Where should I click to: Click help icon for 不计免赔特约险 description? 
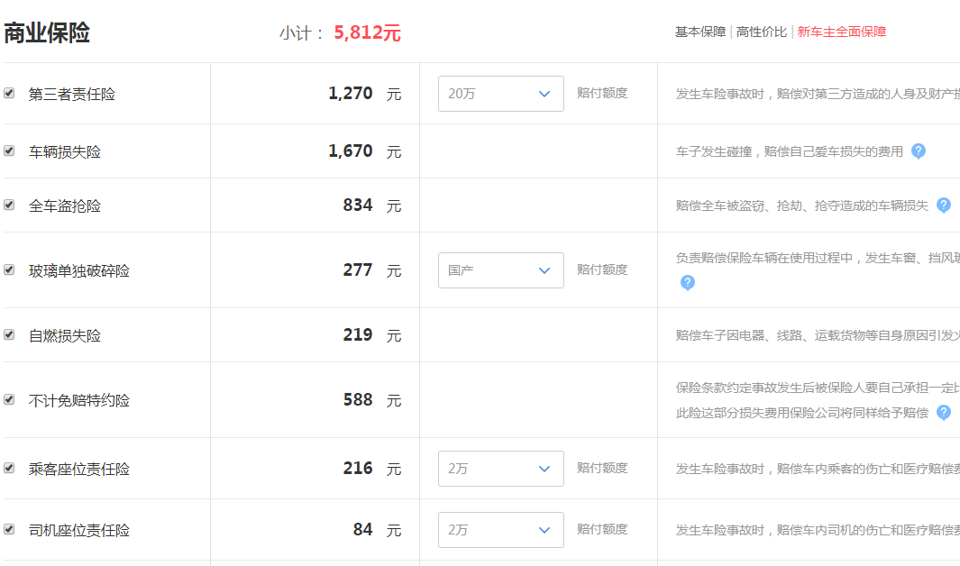pos(944,413)
